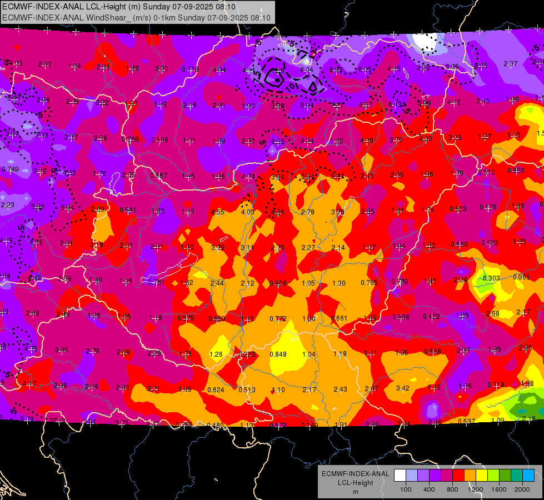The width and height of the screenshot is (544, 500).
Task: Click the wind shear value 0.906
Action: pos(278,283)
